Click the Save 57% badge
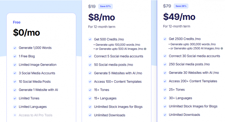This screenshot has height=122, width=225. pos(106,6)
